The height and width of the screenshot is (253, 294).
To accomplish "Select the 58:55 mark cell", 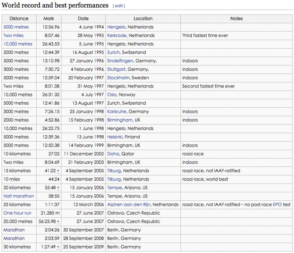I will coord(49,196).
